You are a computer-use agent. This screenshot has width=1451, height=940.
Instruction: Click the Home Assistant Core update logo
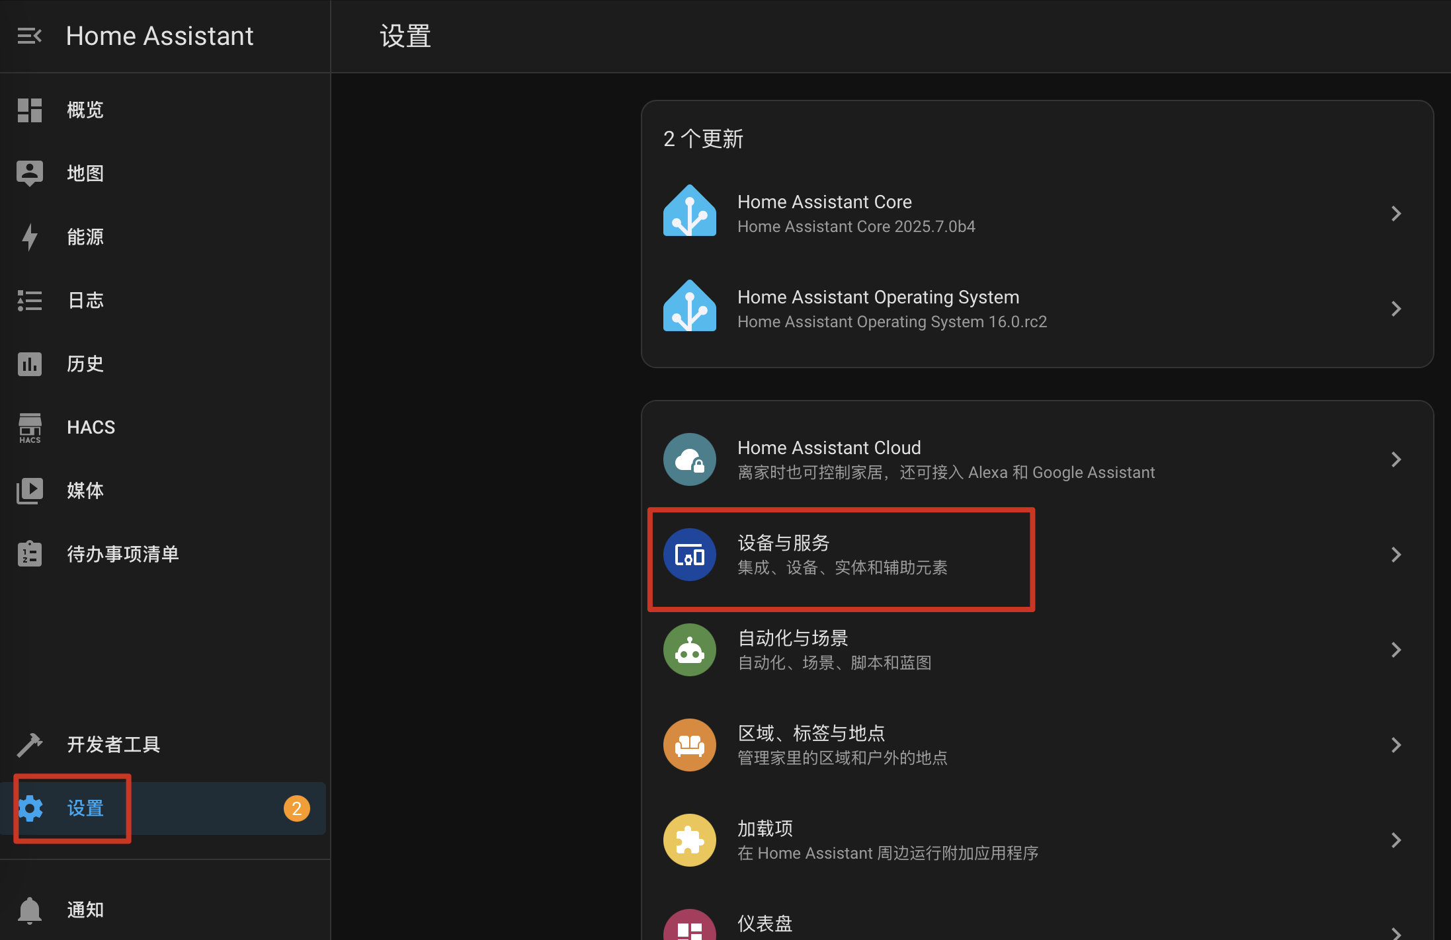tap(690, 211)
